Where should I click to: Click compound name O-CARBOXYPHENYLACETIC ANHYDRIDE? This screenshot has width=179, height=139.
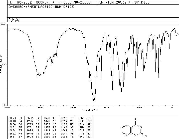pos(41,7)
